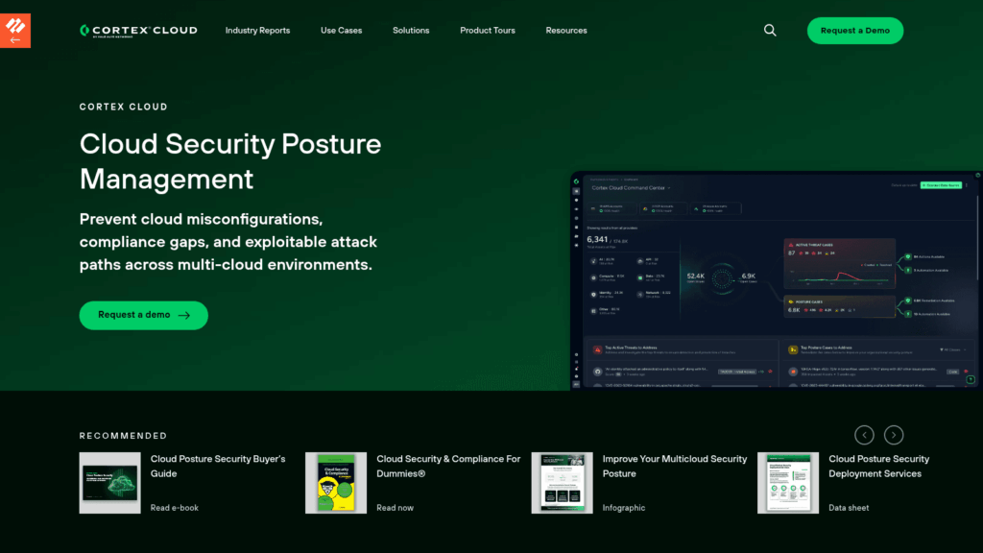
Task: Advance to next recommended carousel item
Action: [x=894, y=435]
